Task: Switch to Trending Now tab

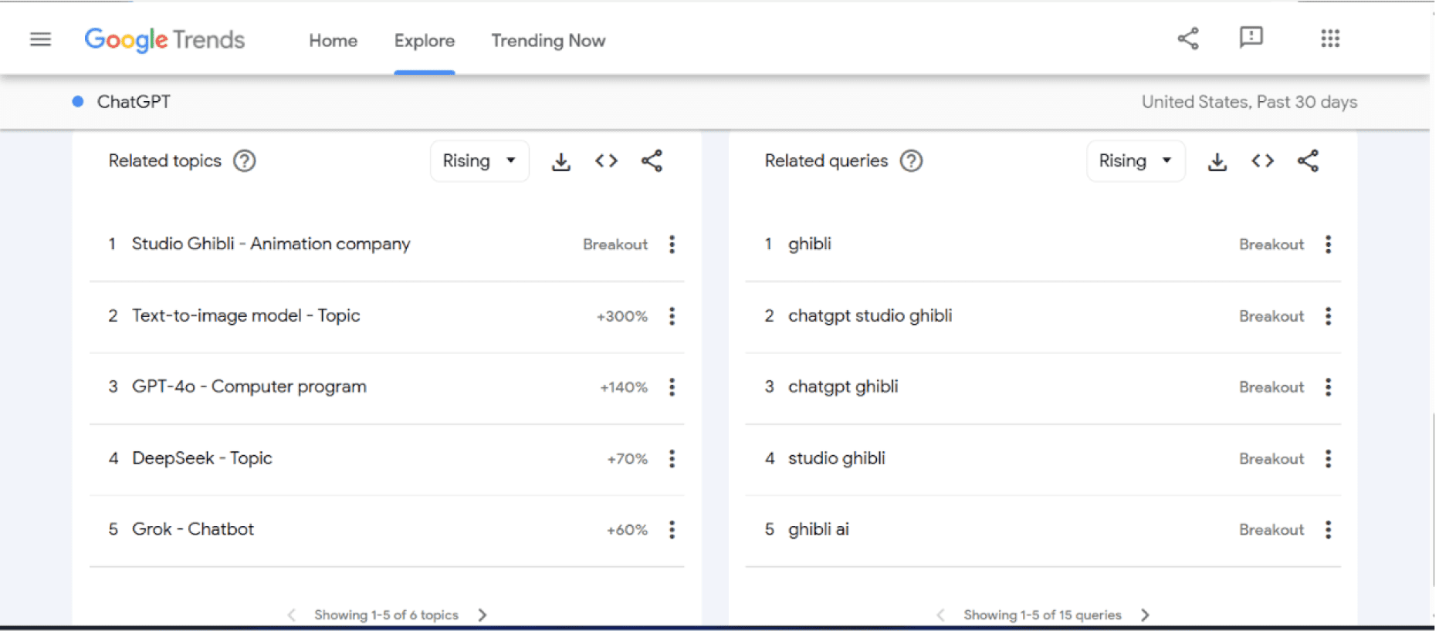Action: coord(550,41)
